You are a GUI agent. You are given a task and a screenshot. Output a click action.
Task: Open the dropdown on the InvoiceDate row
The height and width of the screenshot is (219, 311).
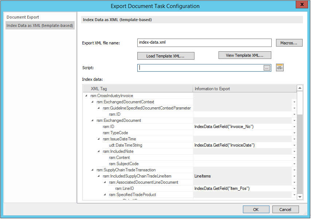click(294, 145)
